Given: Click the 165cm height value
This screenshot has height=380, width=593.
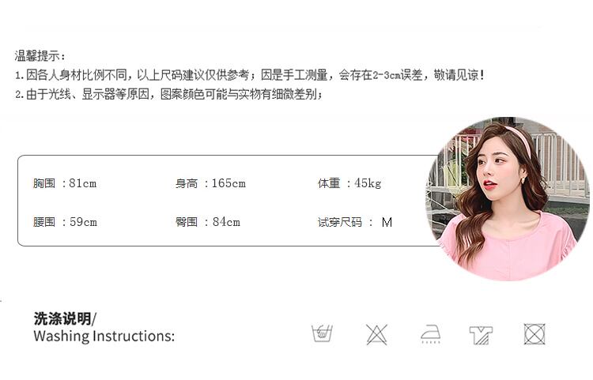Looking at the screenshot, I should click(x=229, y=183).
